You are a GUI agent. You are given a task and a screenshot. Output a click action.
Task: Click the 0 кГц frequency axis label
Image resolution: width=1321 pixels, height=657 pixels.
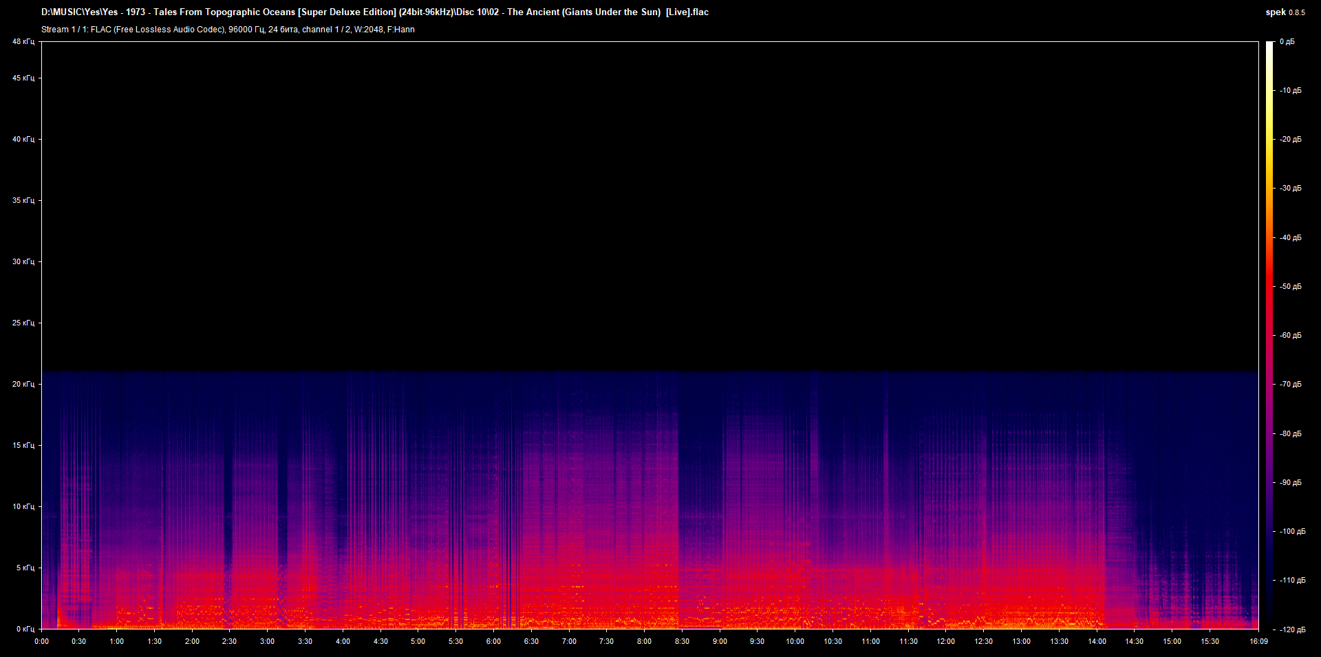point(25,629)
